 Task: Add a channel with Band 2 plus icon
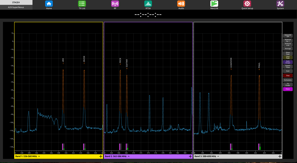[190, 156]
